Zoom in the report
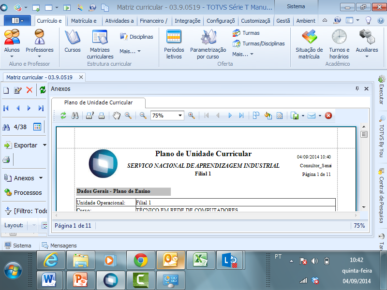This screenshot has height=290, width=387. pos(192,116)
